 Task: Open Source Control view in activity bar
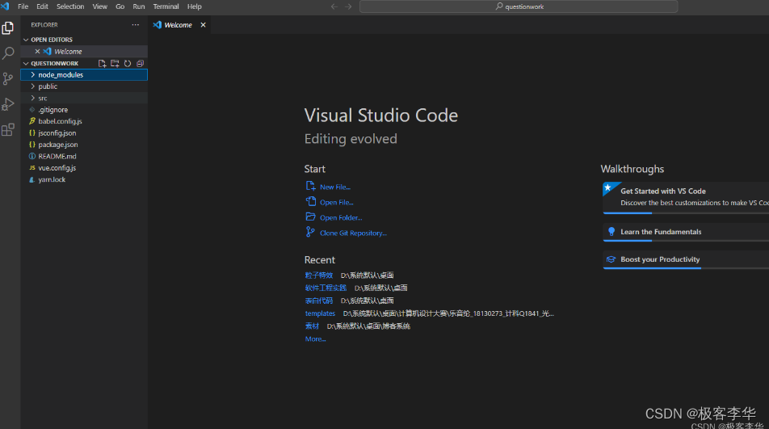pos(8,78)
